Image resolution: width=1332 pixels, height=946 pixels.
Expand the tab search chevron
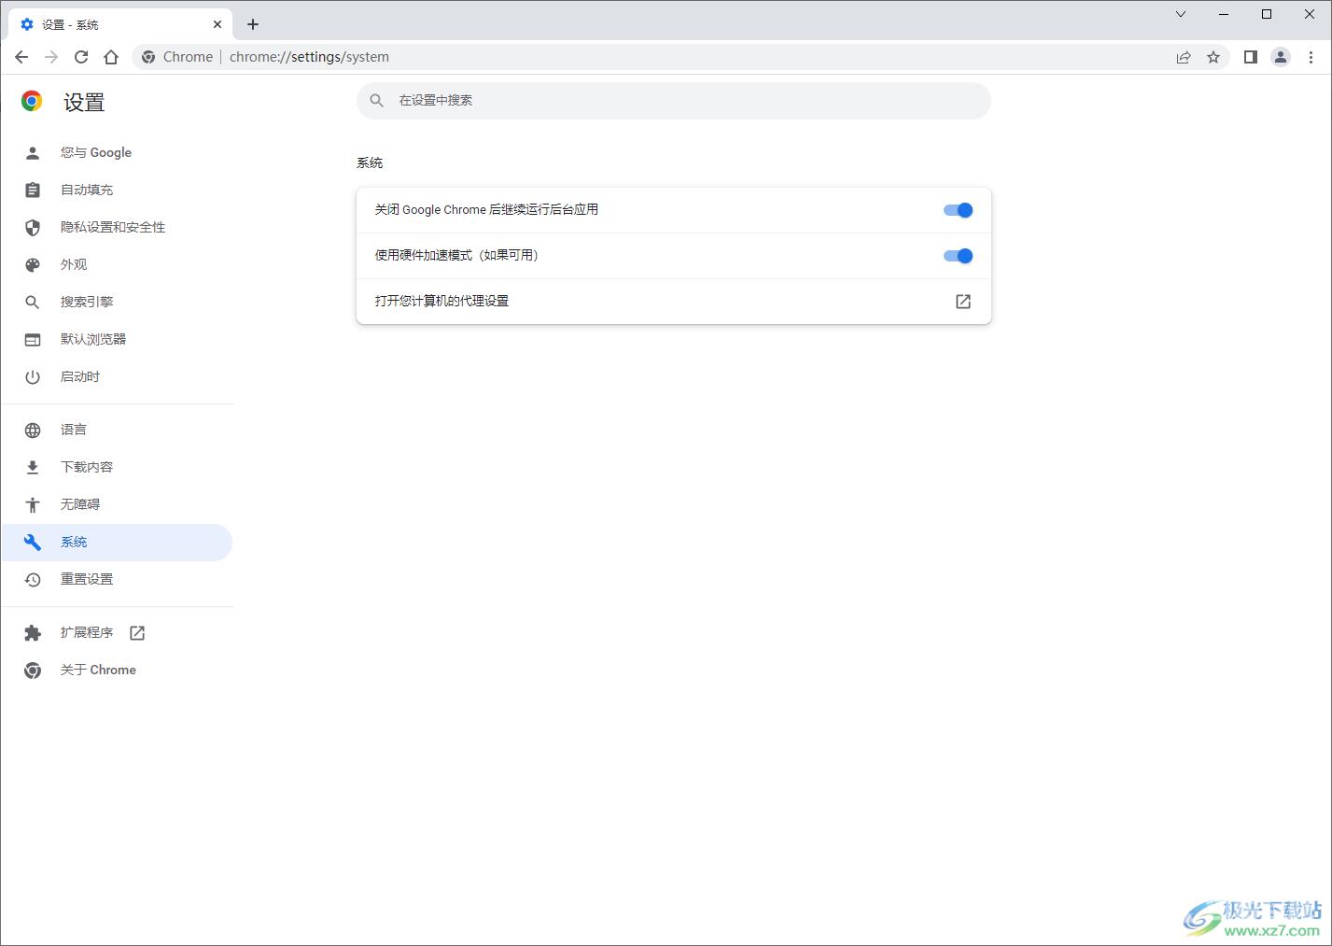point(1181,14)
